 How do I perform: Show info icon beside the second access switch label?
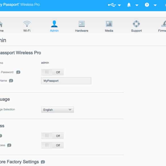point(9,145)
